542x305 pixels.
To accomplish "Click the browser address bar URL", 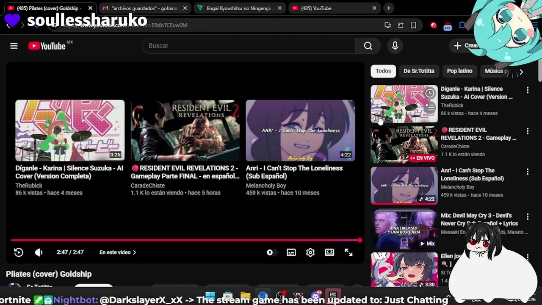I will point(124,25).
